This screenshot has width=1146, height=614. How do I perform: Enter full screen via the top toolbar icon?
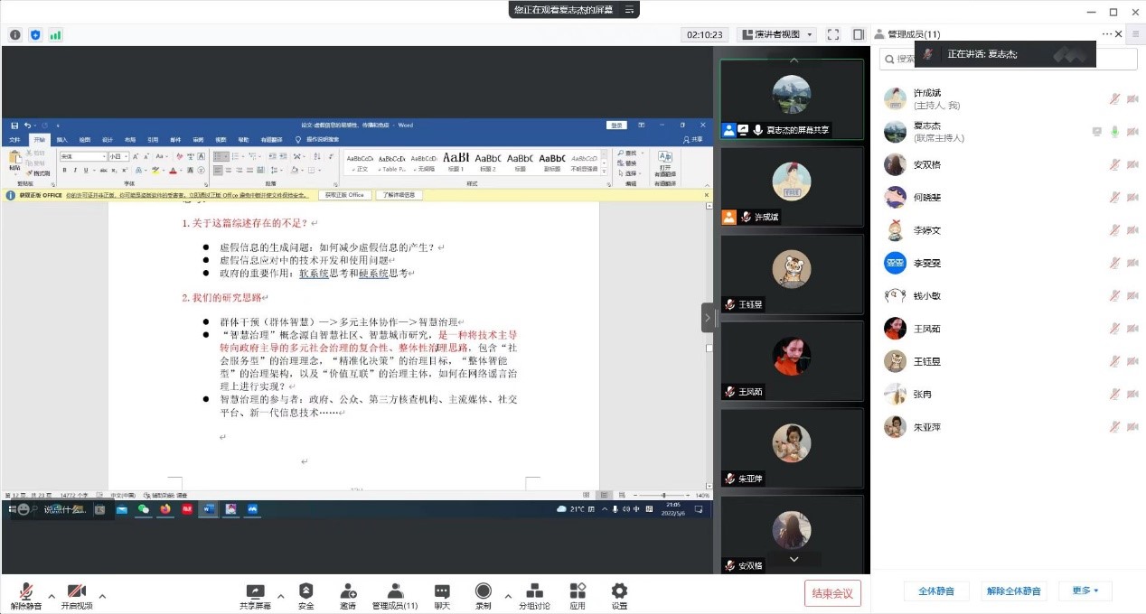click(833, 34)
